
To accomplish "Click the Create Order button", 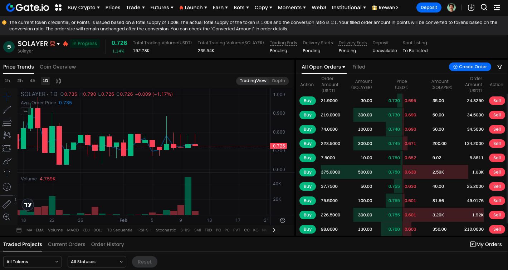I will coord(470,67).
